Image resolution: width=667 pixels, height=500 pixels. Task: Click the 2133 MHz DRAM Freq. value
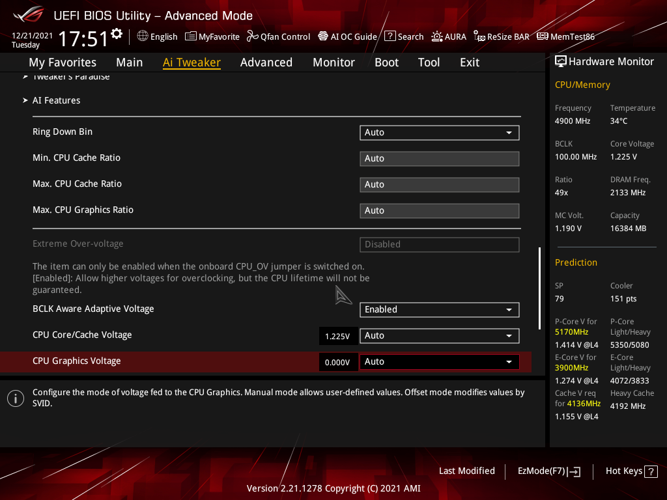(628, 193)
